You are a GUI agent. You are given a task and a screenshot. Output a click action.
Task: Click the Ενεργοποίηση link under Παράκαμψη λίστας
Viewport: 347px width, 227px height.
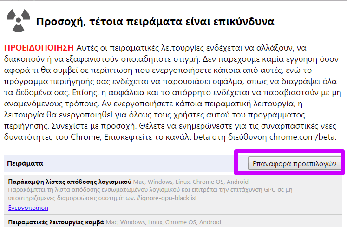tap(28, 208)
